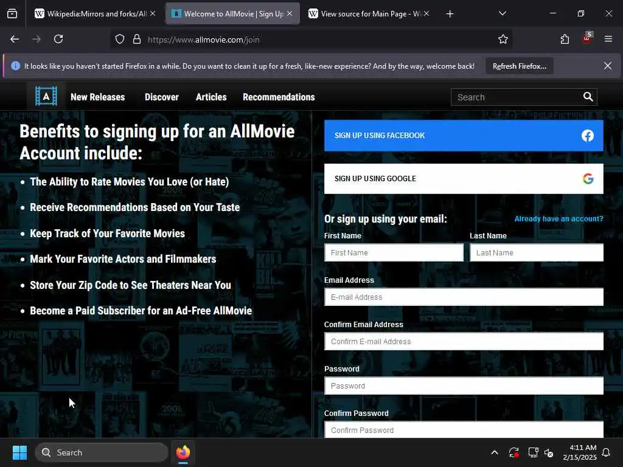Viewport: 623px width, 467px height.
Task: Click the padlock site info icon
Action: click(x=137, y=40)
